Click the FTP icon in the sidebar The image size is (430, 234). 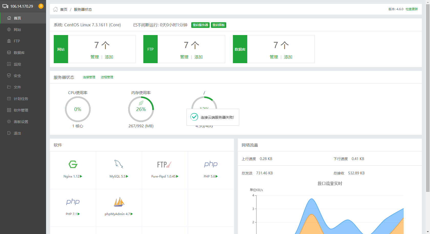[9, 41]
